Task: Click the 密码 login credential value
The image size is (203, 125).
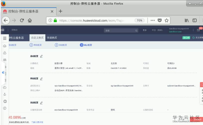Action: pos(113,110)
